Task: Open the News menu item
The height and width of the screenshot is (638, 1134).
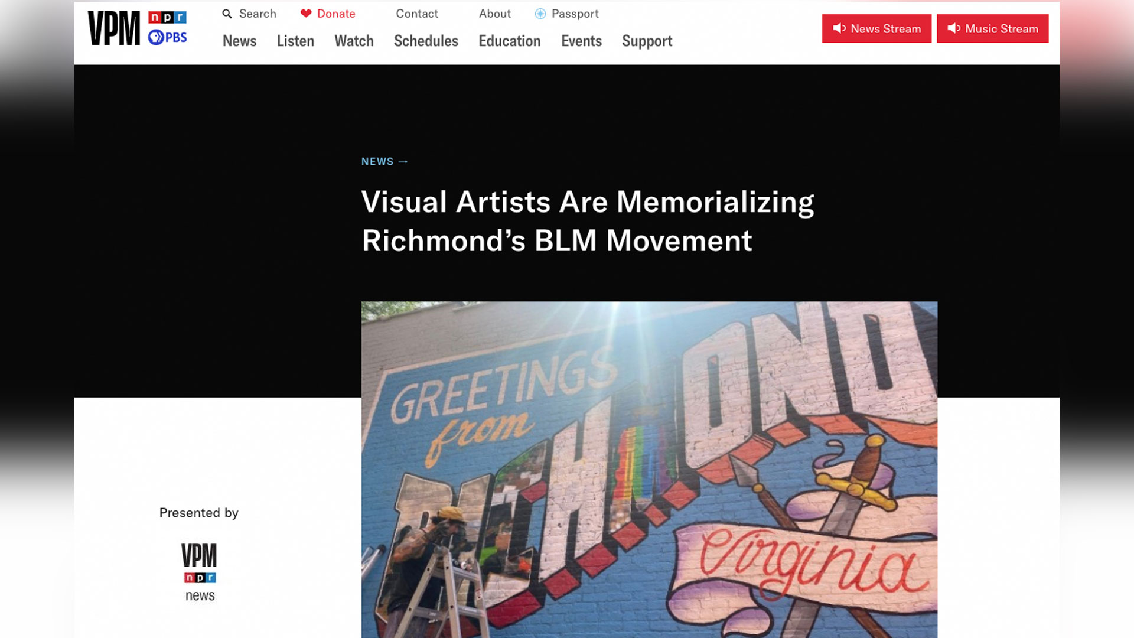Action: (x=239, y=41)
